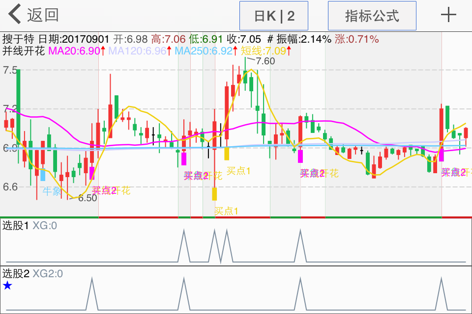The height and width of the screenshot is (314, 472).
Task: Open the 指标公式 indicator formula button
Action: click(372, 16)
